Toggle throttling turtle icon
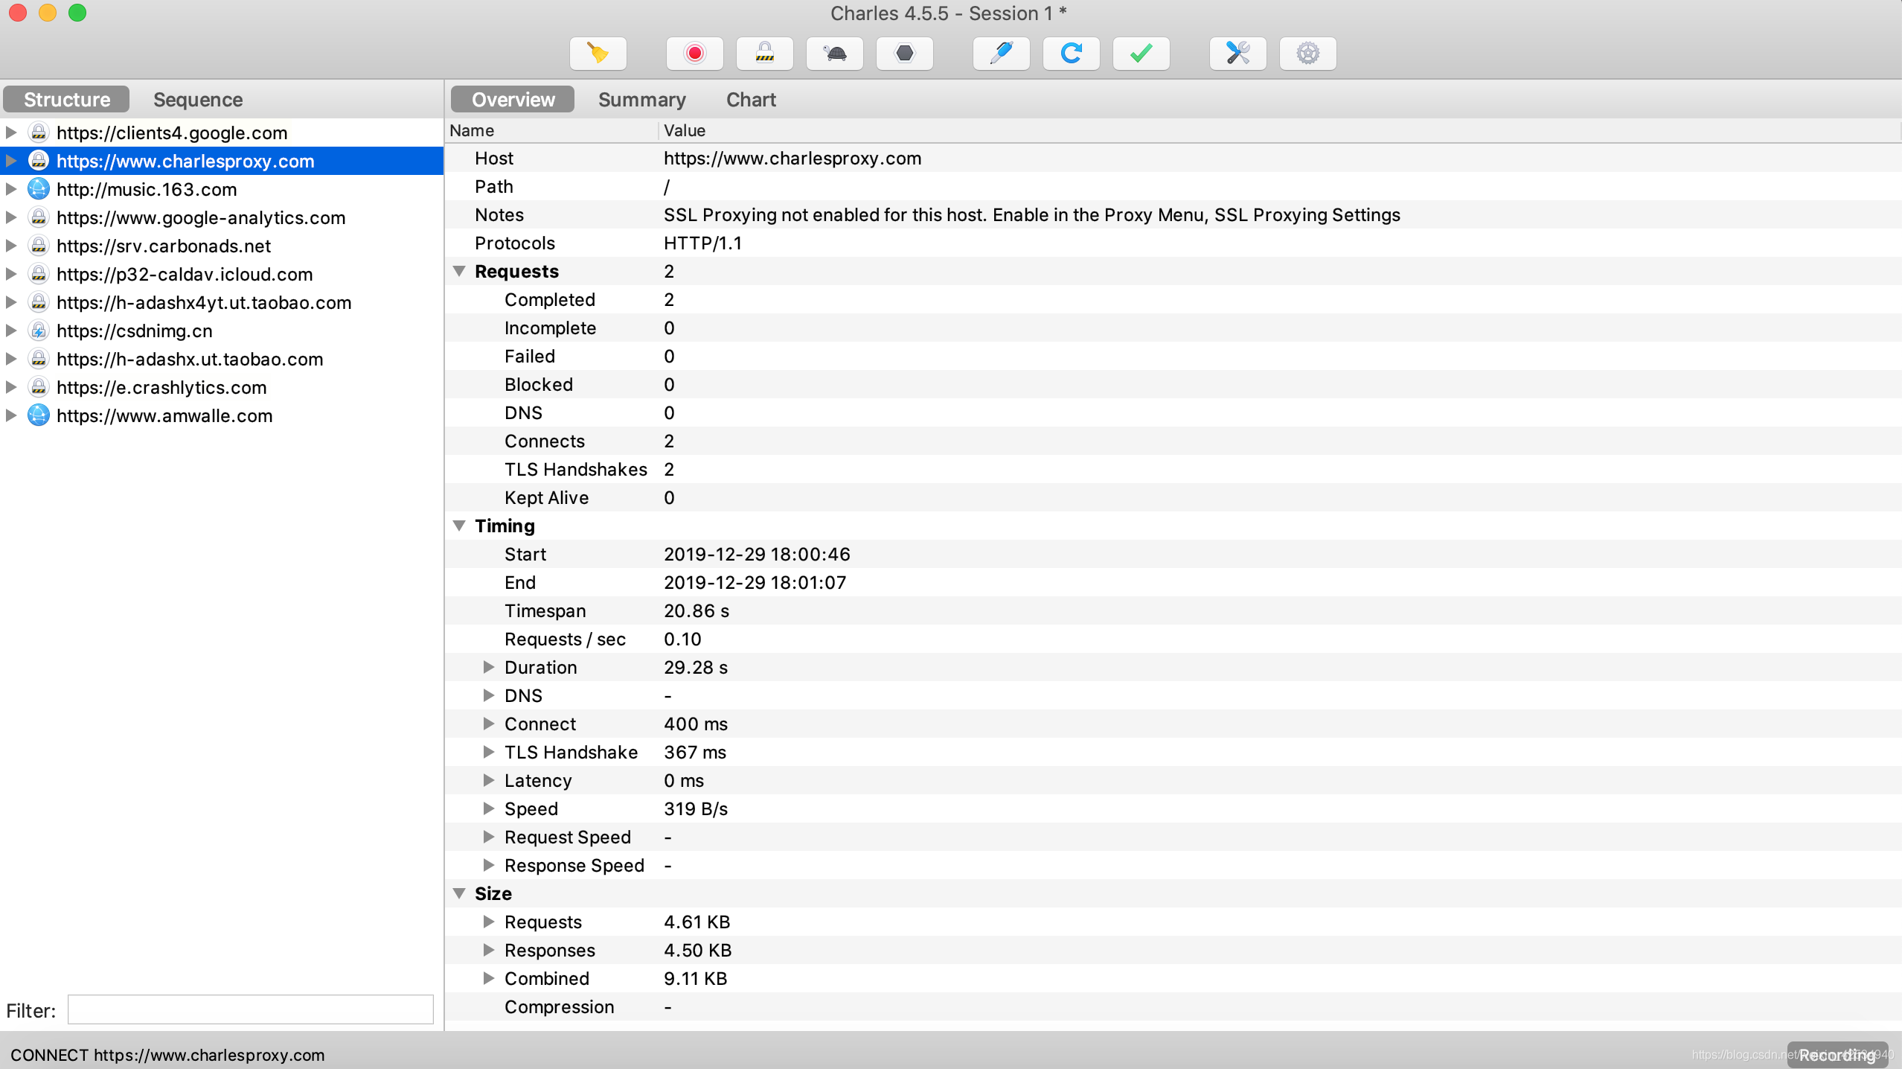 pyautogui.click(x=834, y=54)
